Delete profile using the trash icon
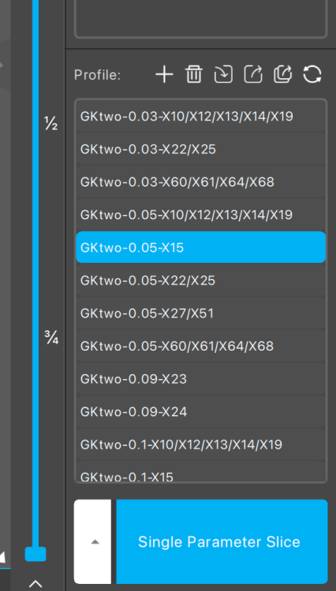336x591 pixels. (194, 74)
